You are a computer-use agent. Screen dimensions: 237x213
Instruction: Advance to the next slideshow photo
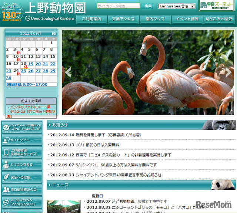tap(228, 72)
